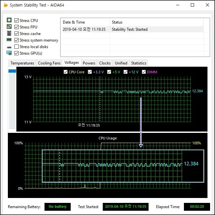
Task: Minimize the AIDA64 window
Action: [x=178, y=5]
